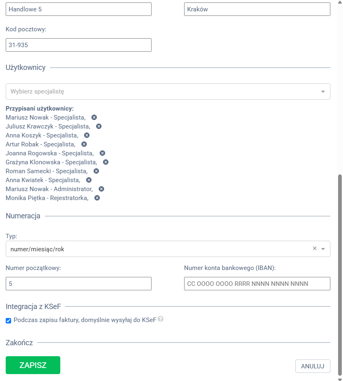The height and width of the screenshot is (381, 343).
Task: Remove Artur Robak from assigned users
Action: pos(84,144)
